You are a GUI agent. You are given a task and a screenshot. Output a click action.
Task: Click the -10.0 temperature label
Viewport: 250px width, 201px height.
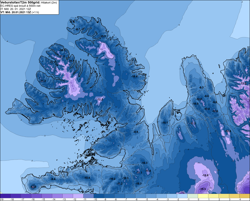tap(196, 104)
